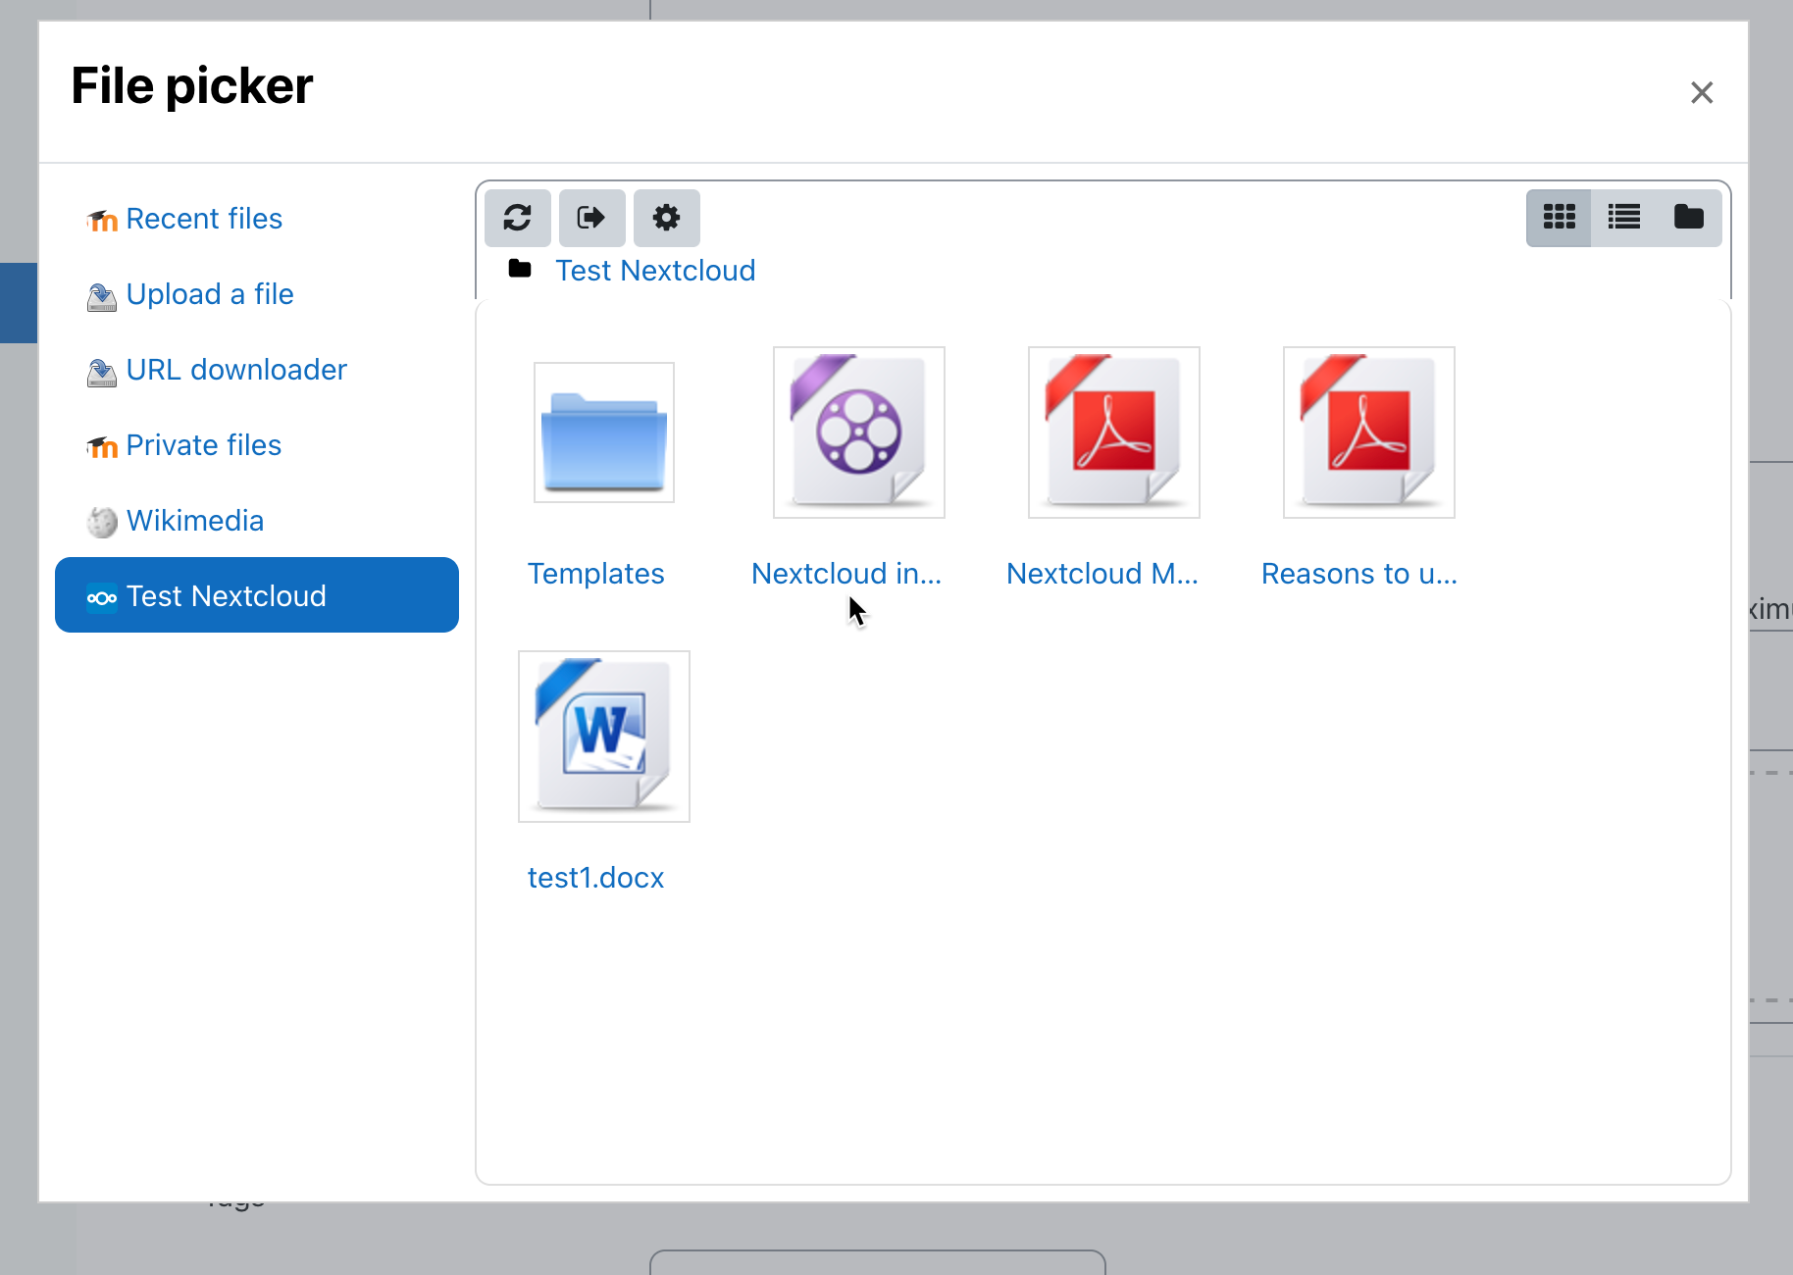Click the logout arrow icon
Viewport: 1793px width, 1275px height.
591,218
